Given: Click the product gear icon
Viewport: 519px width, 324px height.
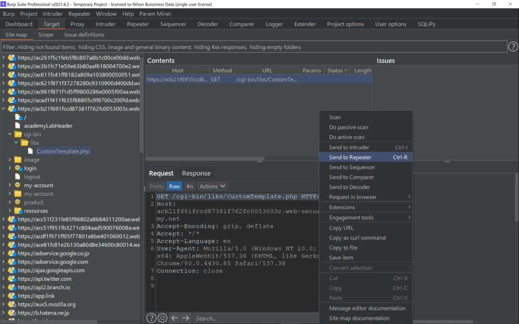Looking at the screenshot, I should (18, 202).
